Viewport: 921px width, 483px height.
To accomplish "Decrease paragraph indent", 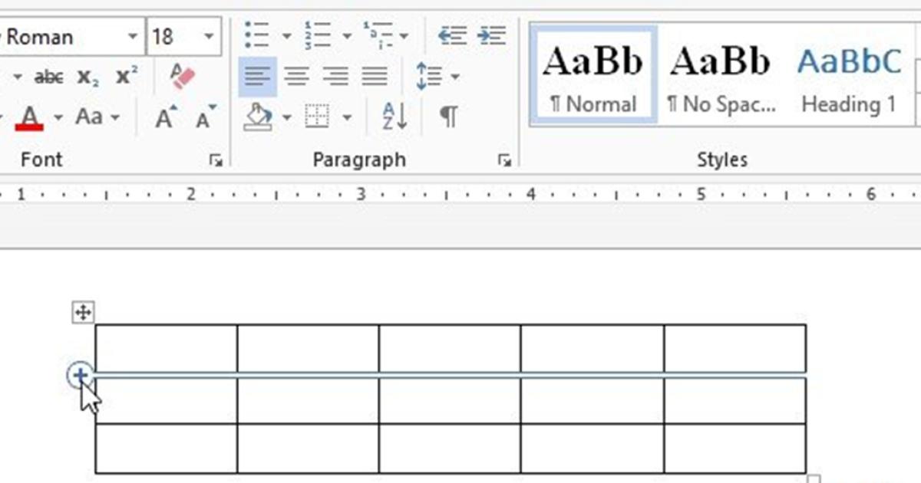I will [452, 35].
